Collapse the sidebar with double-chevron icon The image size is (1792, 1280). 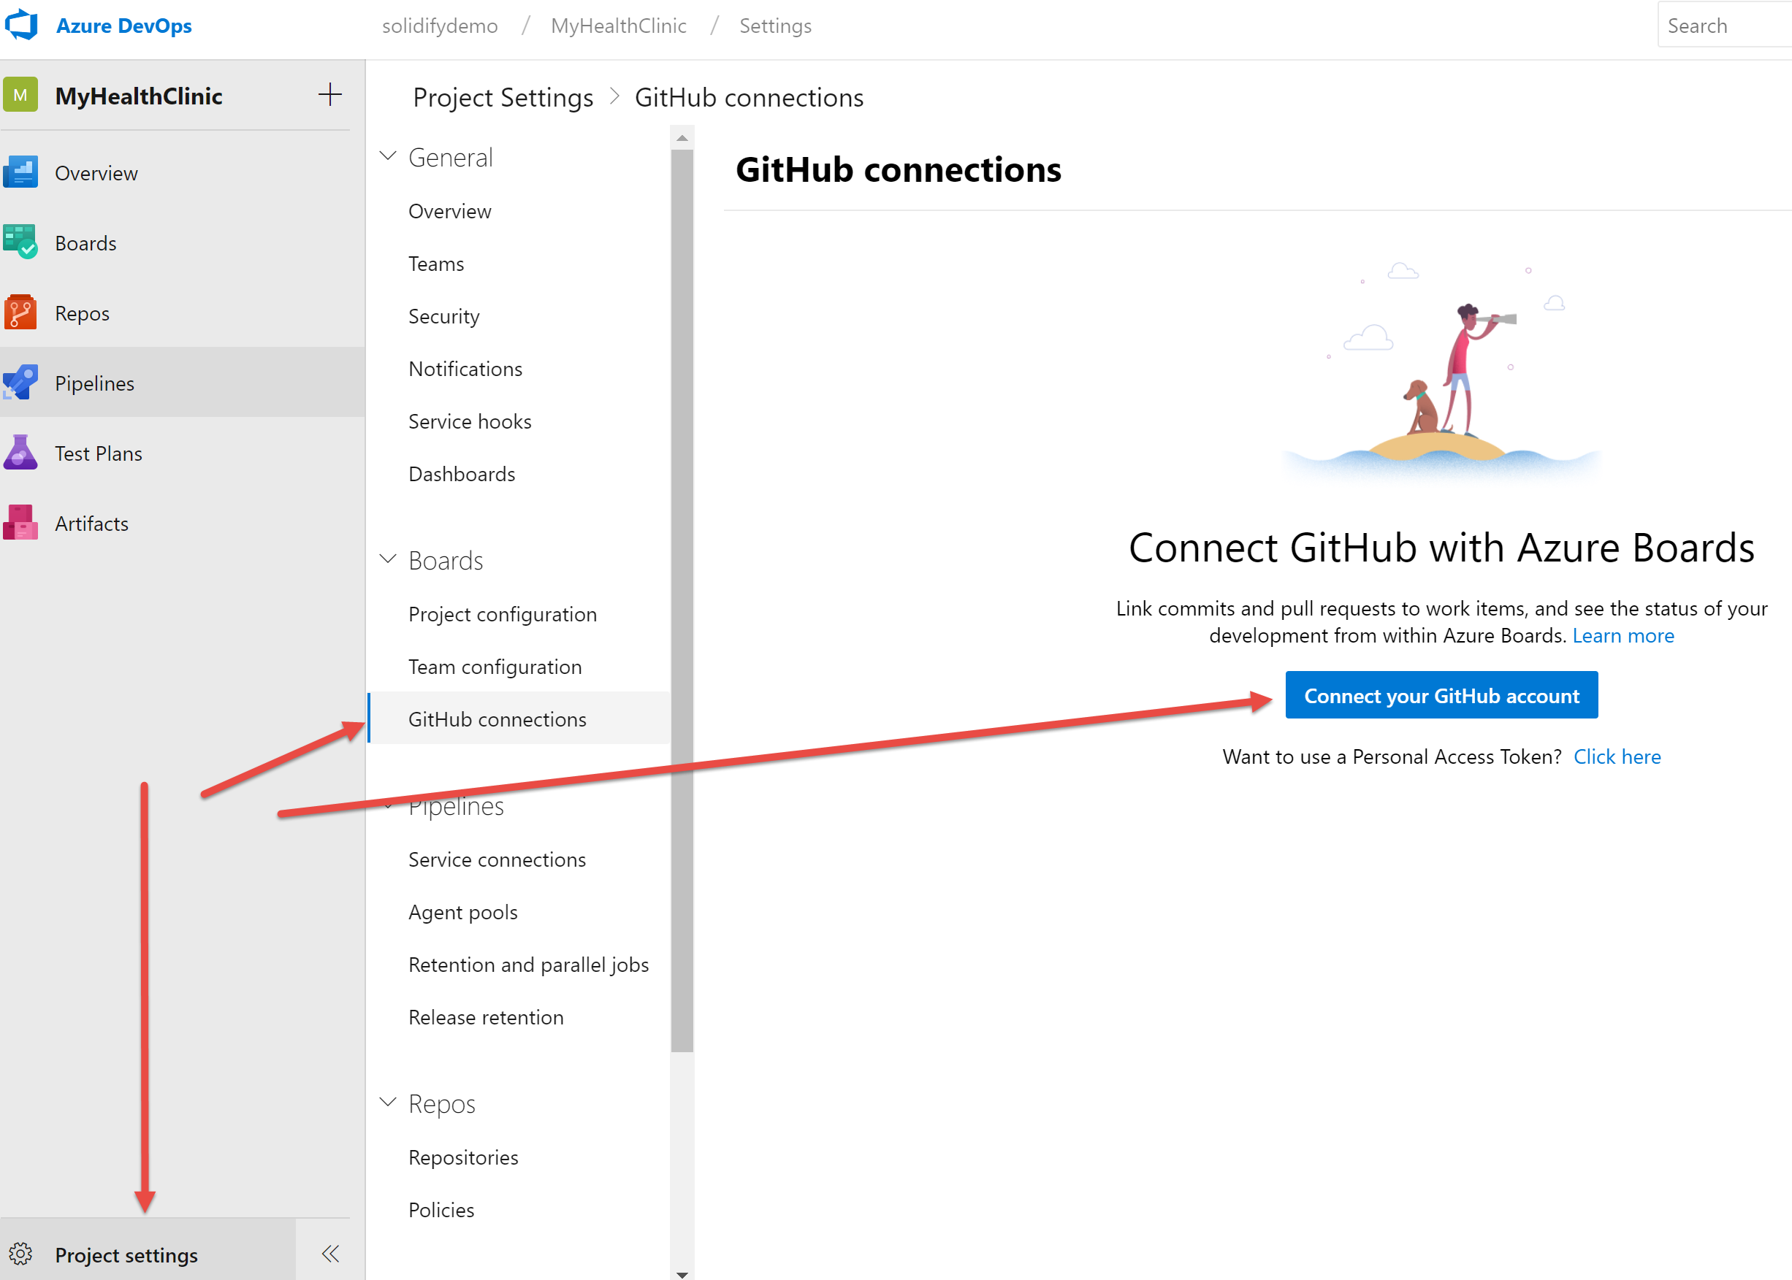coord(330,1254)
